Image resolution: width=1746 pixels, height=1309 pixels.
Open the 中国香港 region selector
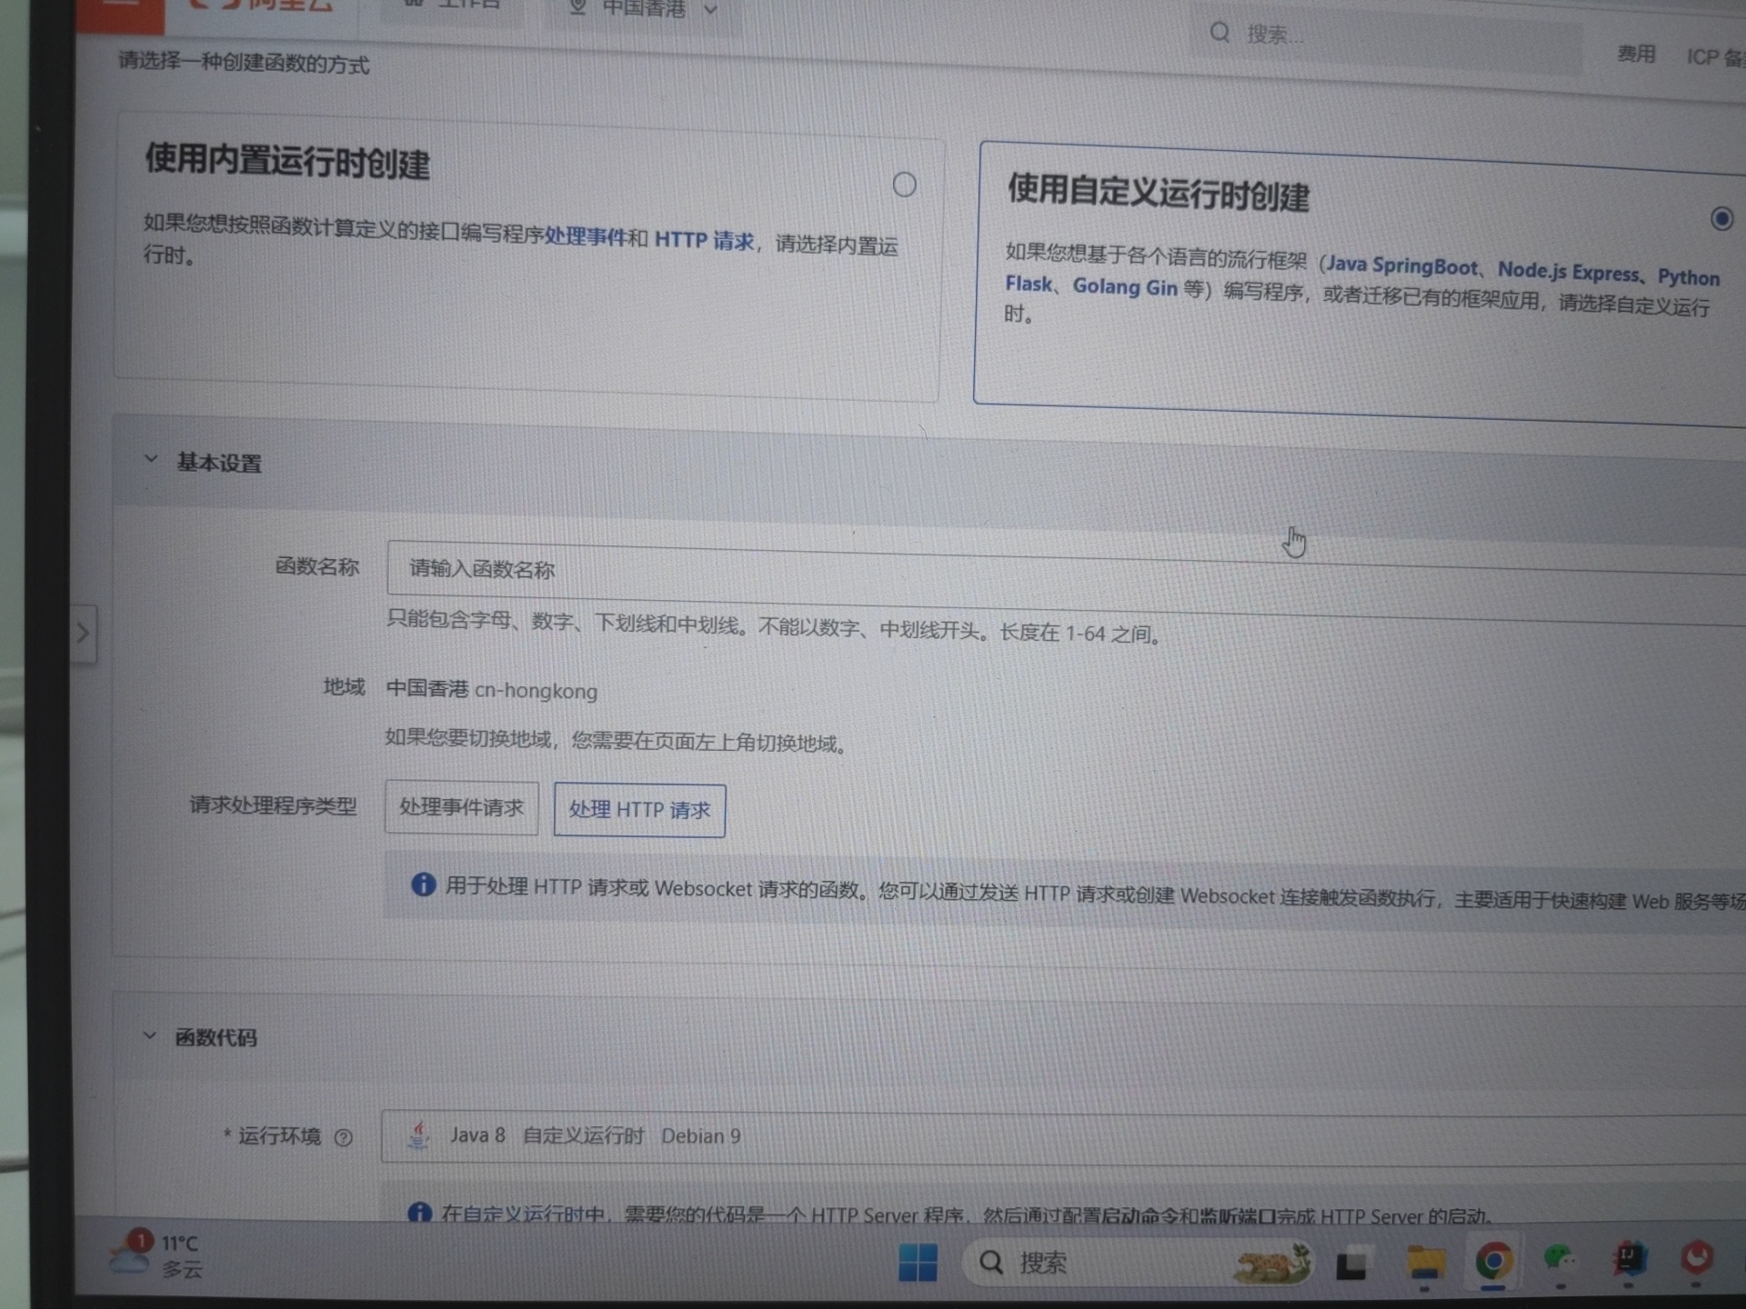[643, 9]
